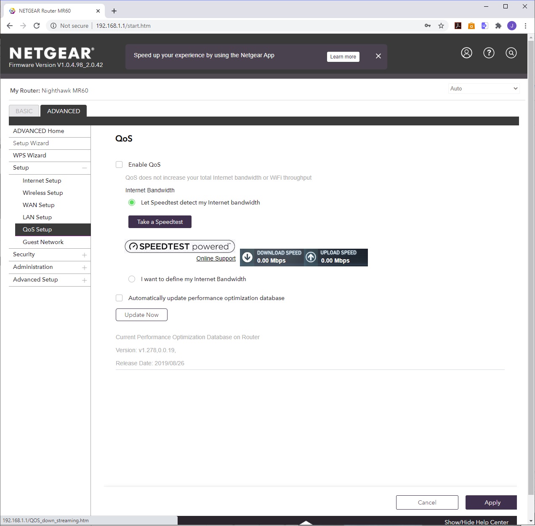Screen dimensions: 535x526
Task: Bookmark this page with the star icon
Action: pos(441,26)
